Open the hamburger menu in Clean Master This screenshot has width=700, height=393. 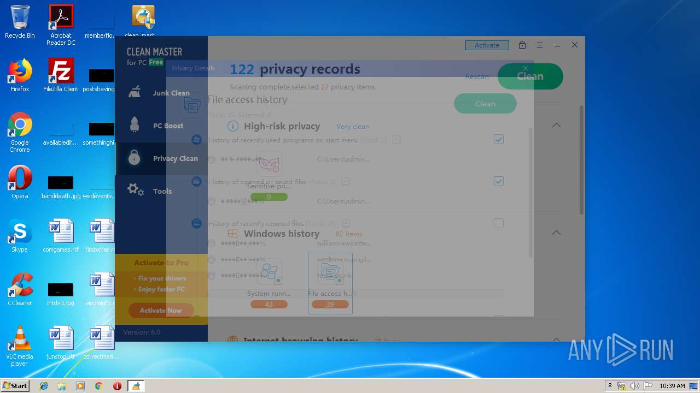pyautogui.click(x=540, y=45)
